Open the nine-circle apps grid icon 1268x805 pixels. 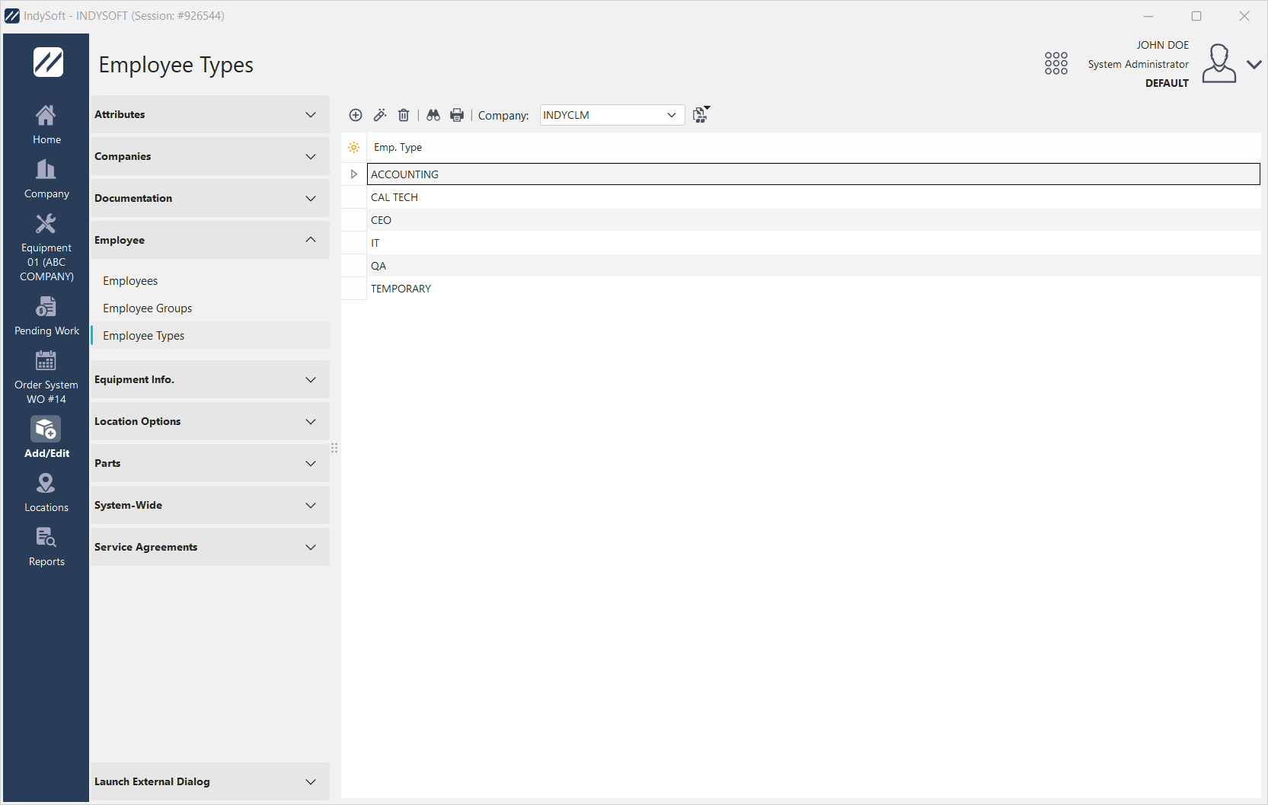1056,63
